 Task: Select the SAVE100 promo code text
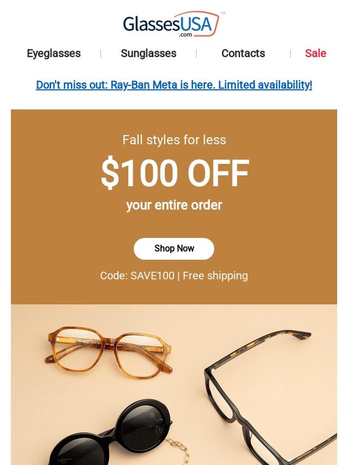152,276
